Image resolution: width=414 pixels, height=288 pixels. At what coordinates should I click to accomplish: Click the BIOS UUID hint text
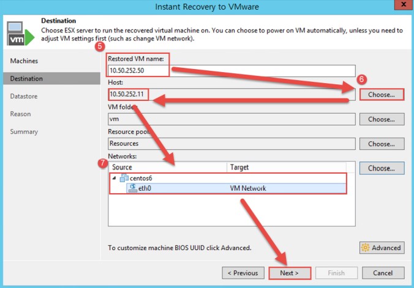[x=179, y=248]
